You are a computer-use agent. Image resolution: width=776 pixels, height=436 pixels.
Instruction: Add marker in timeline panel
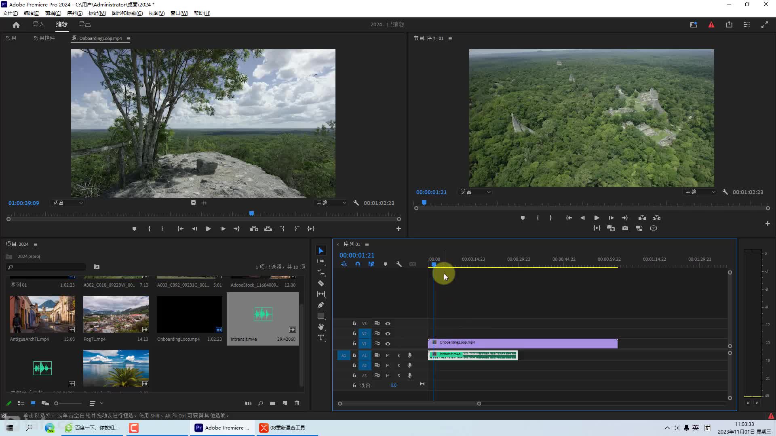click(385, 264)
